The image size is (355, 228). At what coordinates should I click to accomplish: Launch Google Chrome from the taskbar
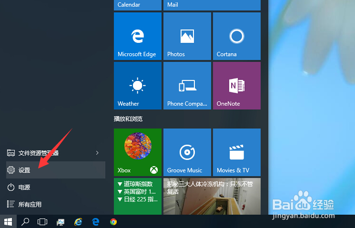[x=113, y=222]
